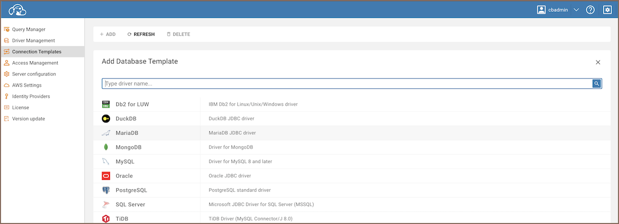Go to Driver Management page
This screenshot has width=619, height=224.
(x=33, y=40)
